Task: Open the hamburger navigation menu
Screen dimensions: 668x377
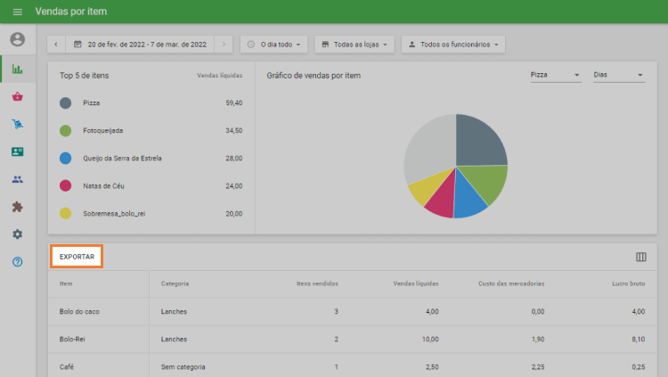Action: pyautogui.click(x=17, y=12)
